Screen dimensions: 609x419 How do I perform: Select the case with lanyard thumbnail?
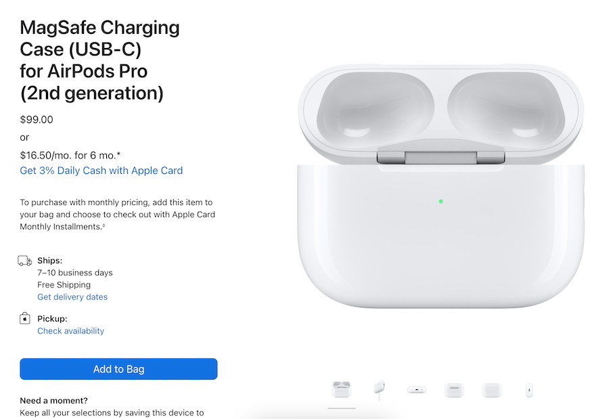tap(379, 390)
